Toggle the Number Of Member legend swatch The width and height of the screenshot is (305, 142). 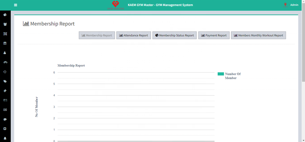click(220, 74)
